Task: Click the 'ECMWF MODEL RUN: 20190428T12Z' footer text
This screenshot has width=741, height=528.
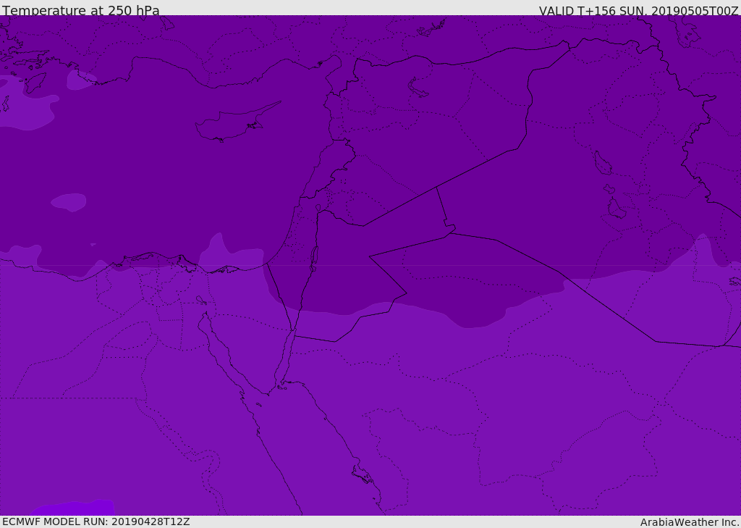Action: (96, 521)
